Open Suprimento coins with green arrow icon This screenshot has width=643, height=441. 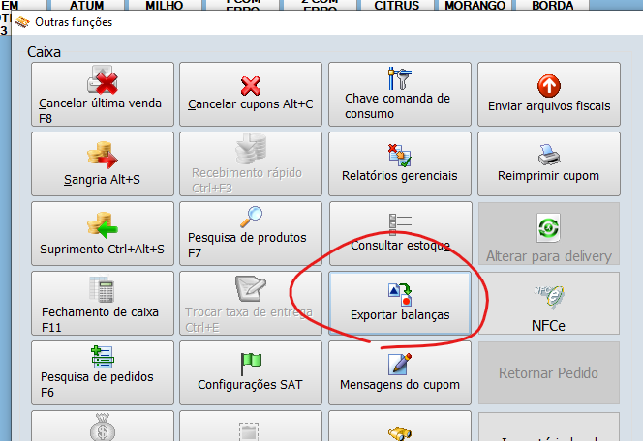click(102, 224)
